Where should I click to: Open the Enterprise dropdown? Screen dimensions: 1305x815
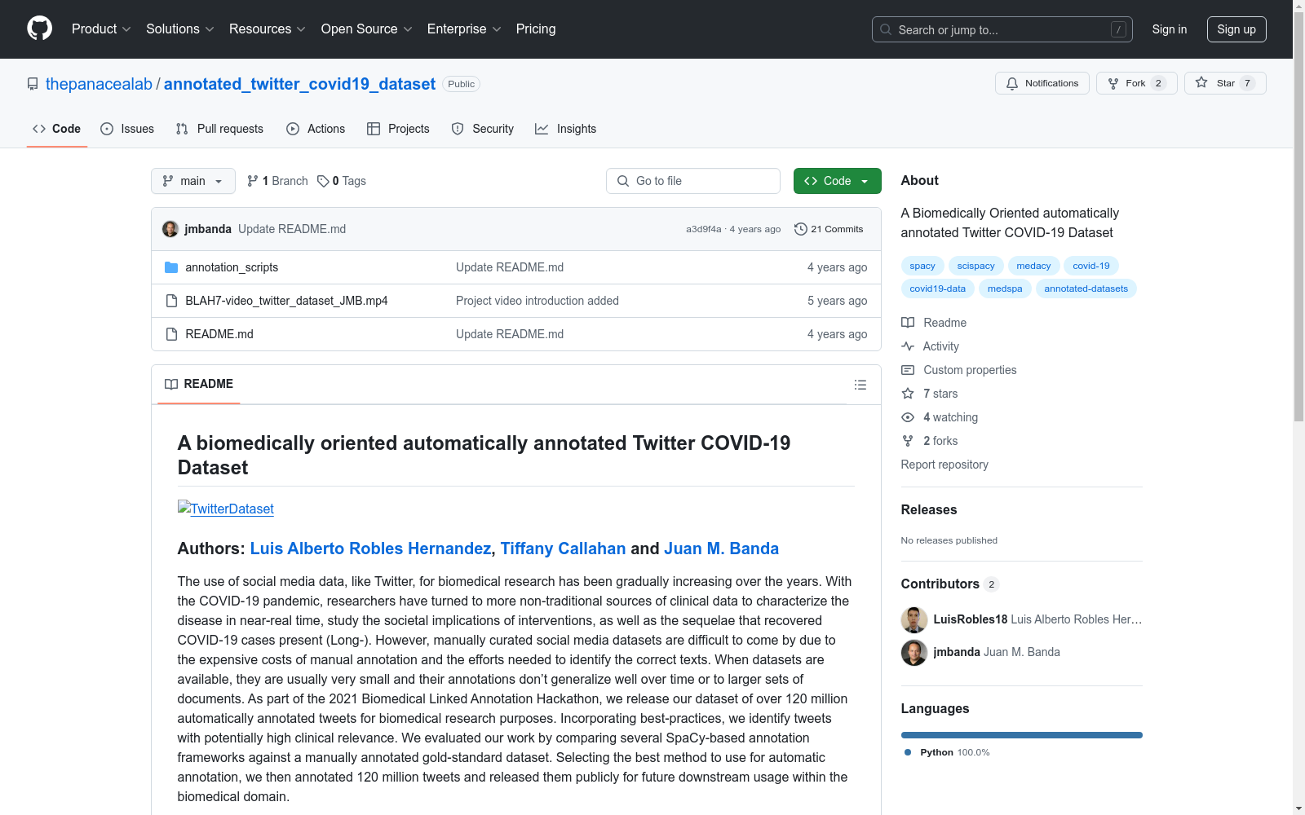[x=464, y=29]
